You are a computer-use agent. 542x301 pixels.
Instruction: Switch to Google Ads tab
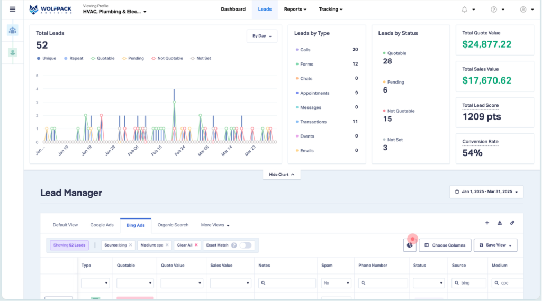(x=102, y=225)
